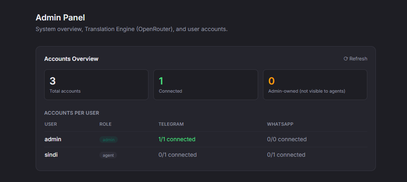Click the Admin Panel page title
The image size is (407, 182).
(60, 18)
